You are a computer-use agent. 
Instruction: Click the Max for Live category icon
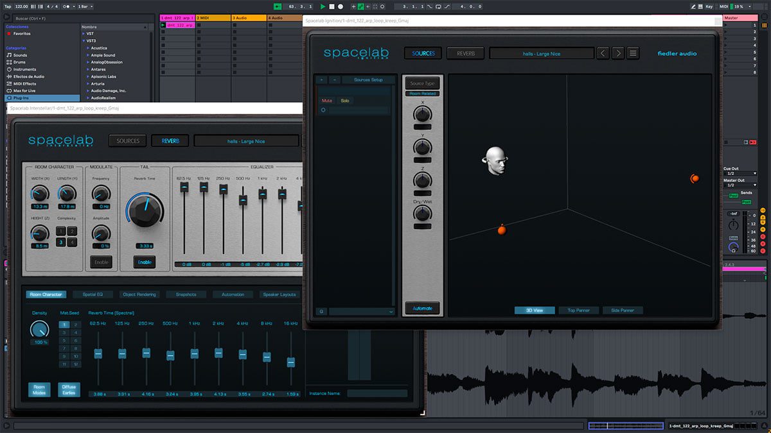[x=9, y=90]
